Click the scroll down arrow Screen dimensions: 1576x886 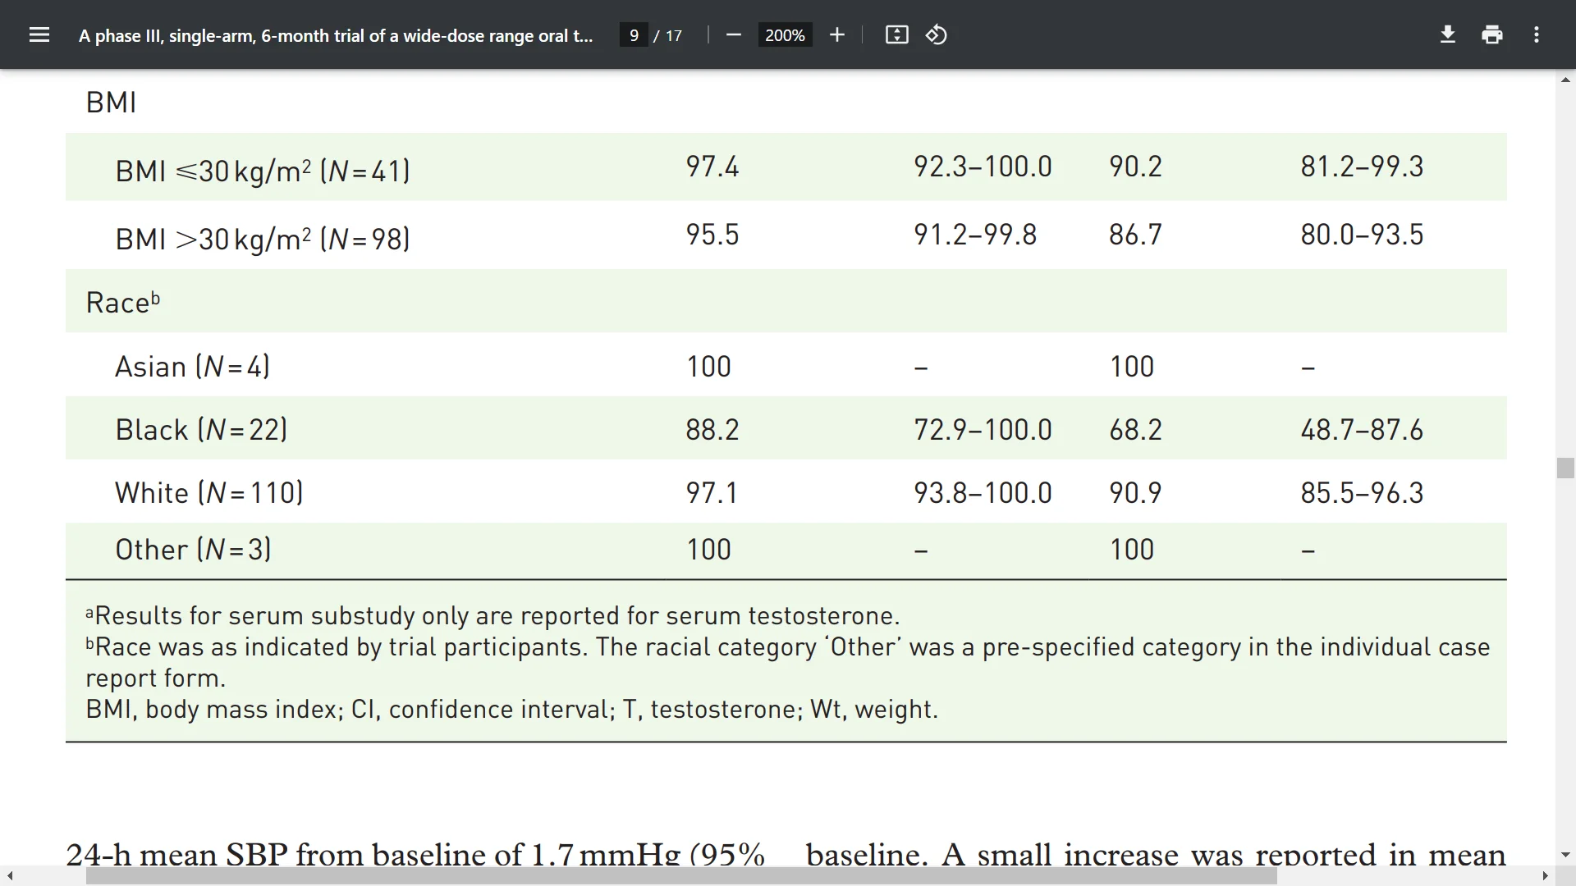[1565, 855]
